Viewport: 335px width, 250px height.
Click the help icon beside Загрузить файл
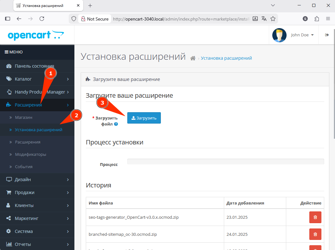point(116,124)
